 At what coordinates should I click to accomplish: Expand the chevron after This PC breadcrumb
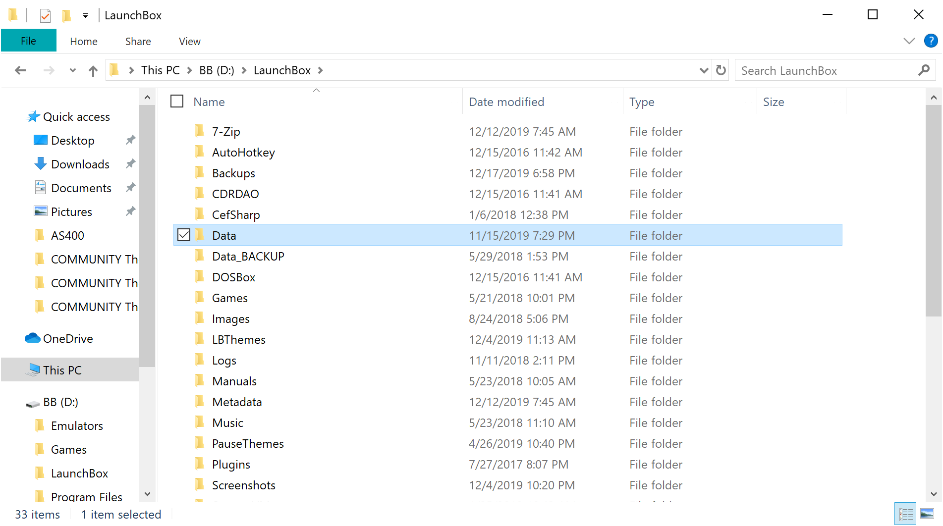point(190,70)
